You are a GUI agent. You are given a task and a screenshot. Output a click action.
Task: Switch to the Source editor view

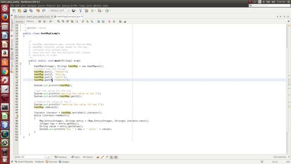point(19,21)
